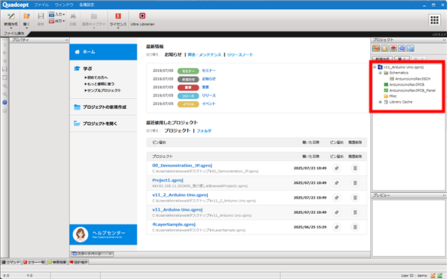Close the スタートページ tab
This screenshot has height=279, width=447.
(x=110, y=254)
